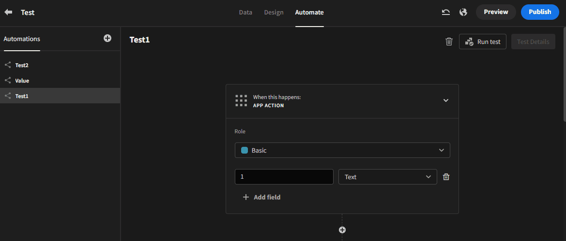The width and height of the screenshot is (566, 241).
Task: Click the Test1 automation heading
Action: pyautogui.click(x=140, y=40)
